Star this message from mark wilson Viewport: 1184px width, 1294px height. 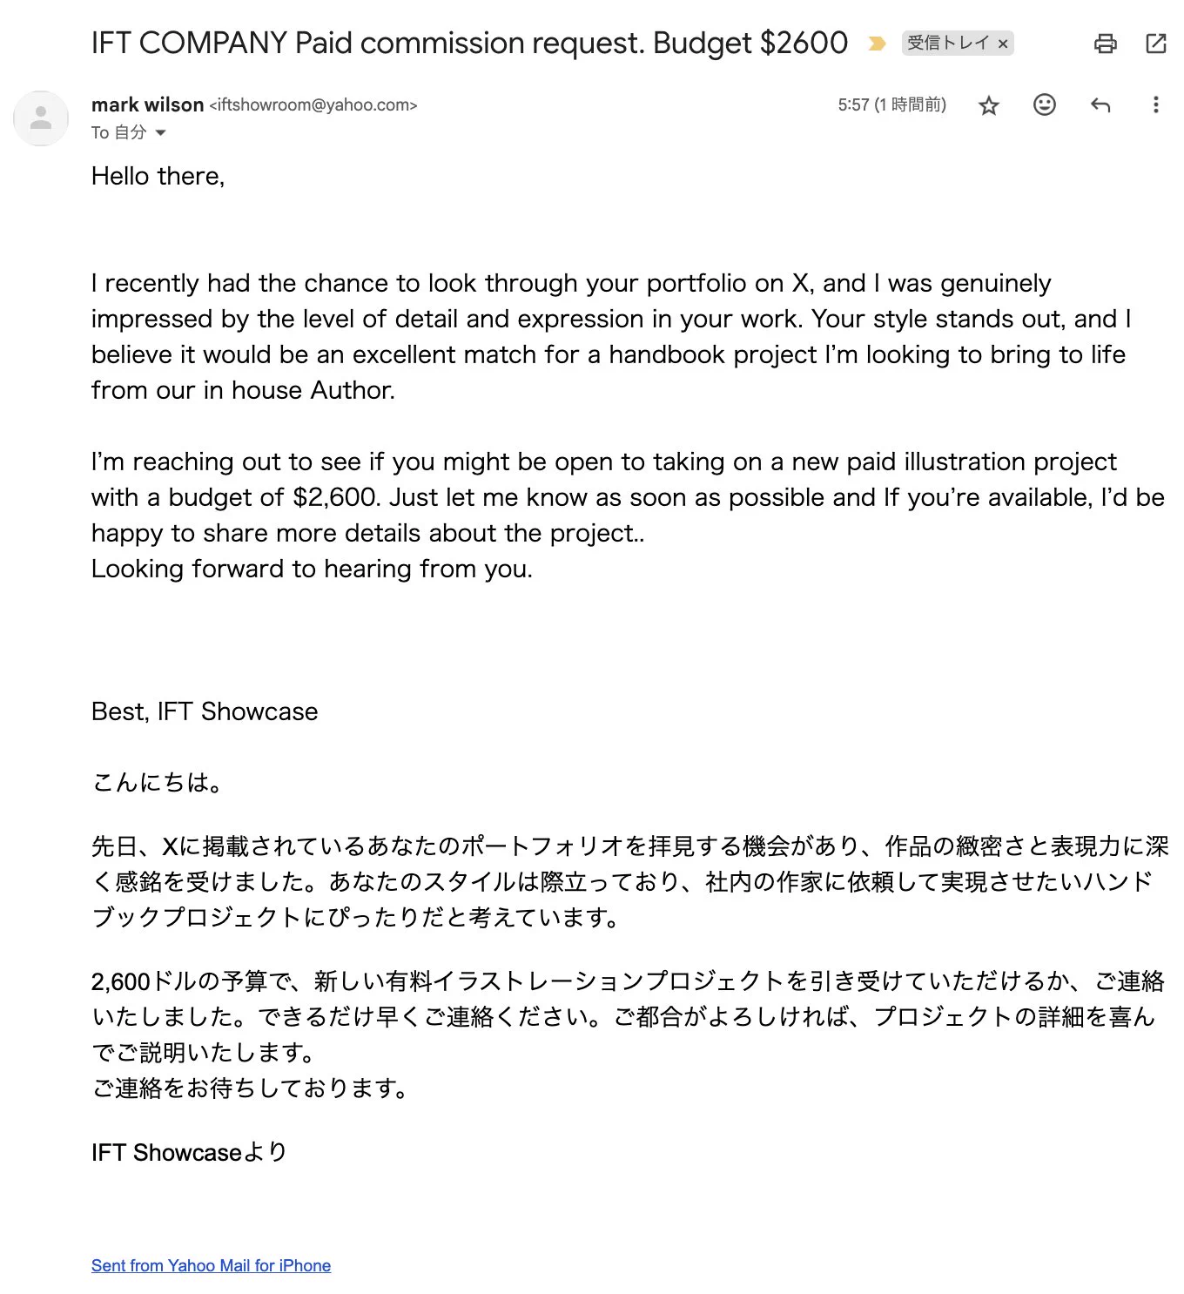coord(988,105)
